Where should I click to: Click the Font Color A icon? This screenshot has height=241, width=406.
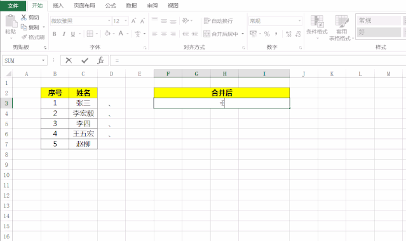[x=121, y=34]
